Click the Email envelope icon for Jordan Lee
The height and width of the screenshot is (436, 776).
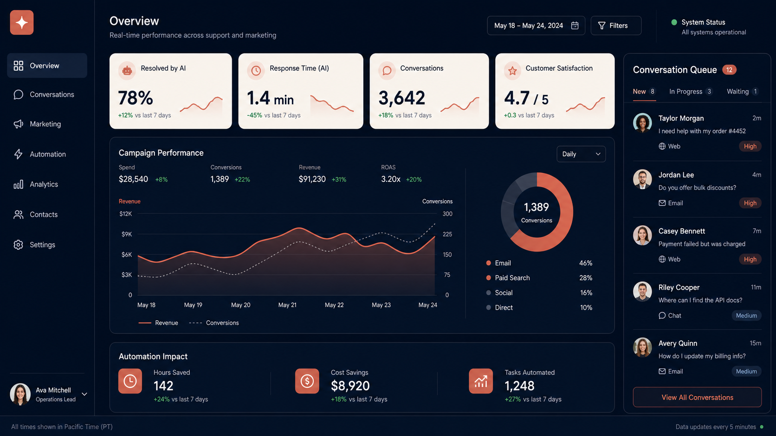coord(662,203)
